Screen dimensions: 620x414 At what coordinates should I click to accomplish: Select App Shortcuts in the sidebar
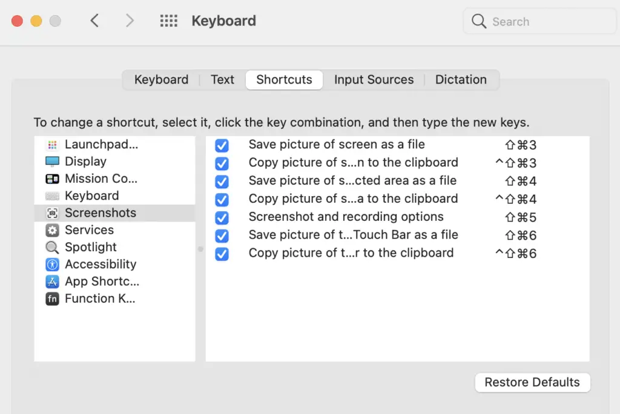[x=102, y=281]
